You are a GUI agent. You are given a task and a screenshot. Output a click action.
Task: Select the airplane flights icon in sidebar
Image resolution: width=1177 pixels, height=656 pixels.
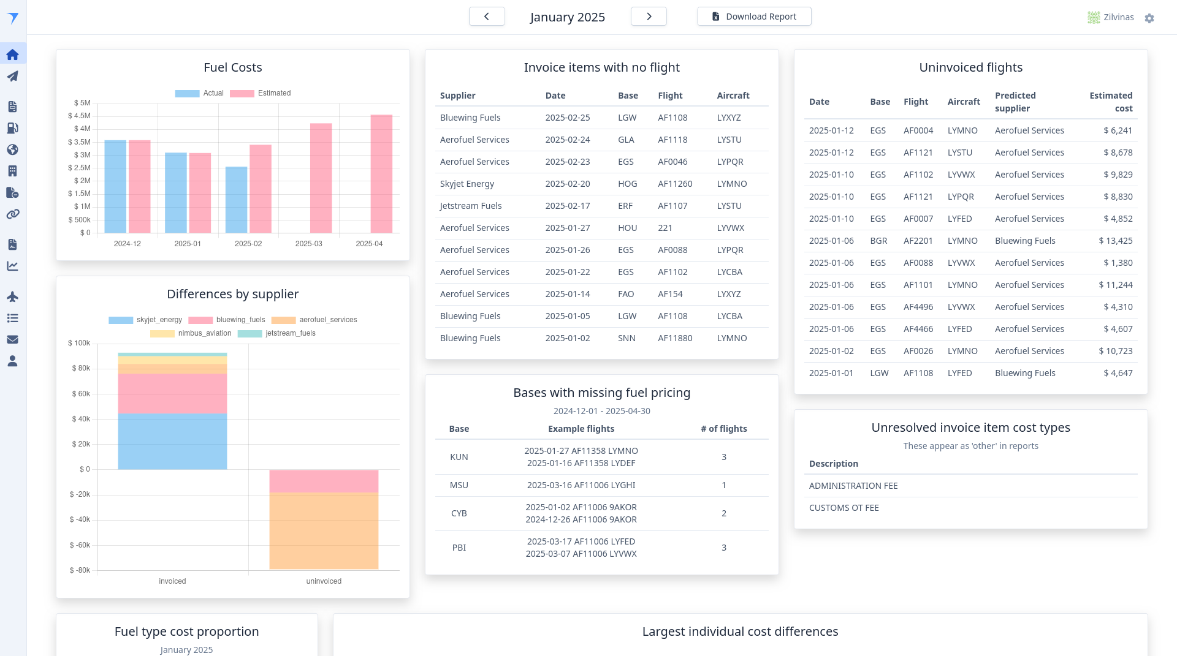(x=13, y=296)
